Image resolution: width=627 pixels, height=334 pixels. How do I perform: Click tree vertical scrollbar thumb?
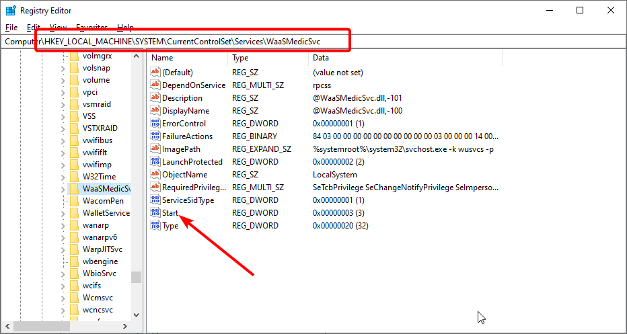coord(137,278)
